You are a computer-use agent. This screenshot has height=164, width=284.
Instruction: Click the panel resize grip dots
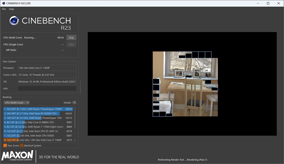[x=81, y=87]
